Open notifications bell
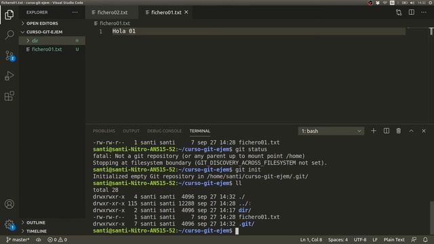This screenshot has height=244, width=434. click(x=425, y=239)
